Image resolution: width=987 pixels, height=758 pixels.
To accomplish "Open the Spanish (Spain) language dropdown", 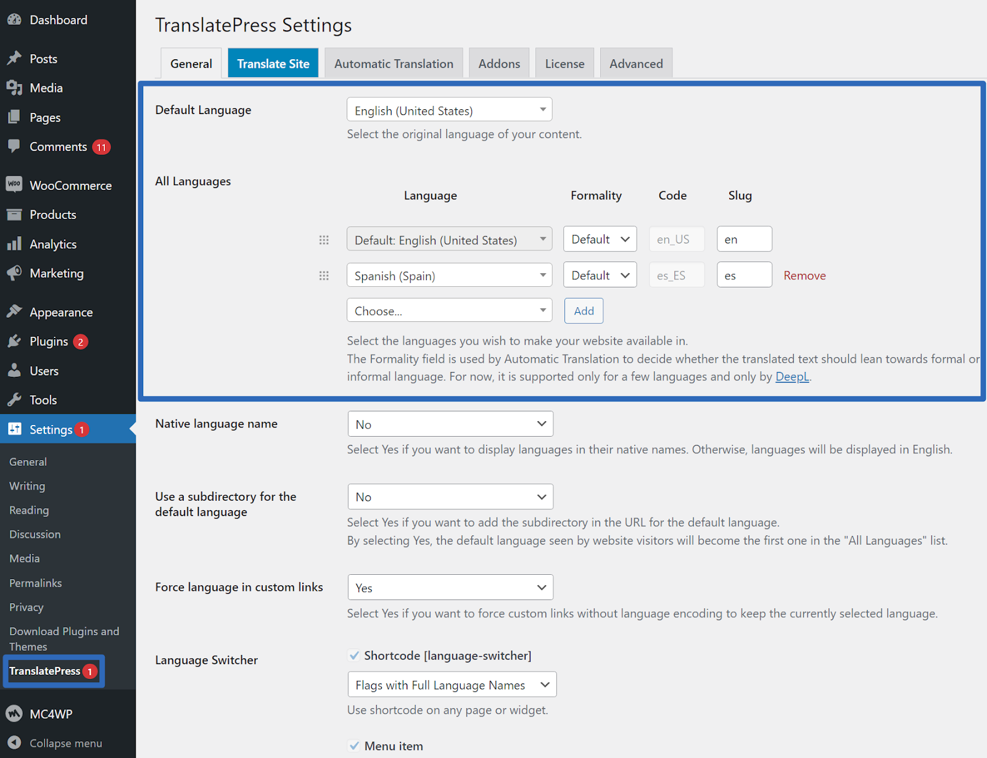I will click(449, 275).
